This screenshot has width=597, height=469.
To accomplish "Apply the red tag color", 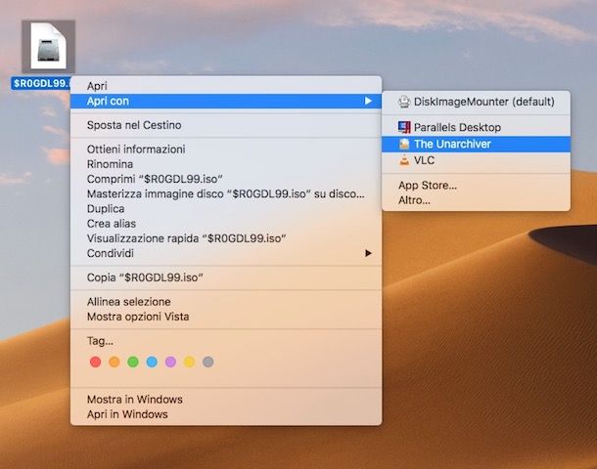I will pyautogui.click(x=96, y=362).
